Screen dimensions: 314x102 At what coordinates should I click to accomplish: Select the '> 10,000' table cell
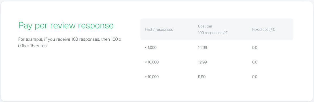tap(152, 77)
